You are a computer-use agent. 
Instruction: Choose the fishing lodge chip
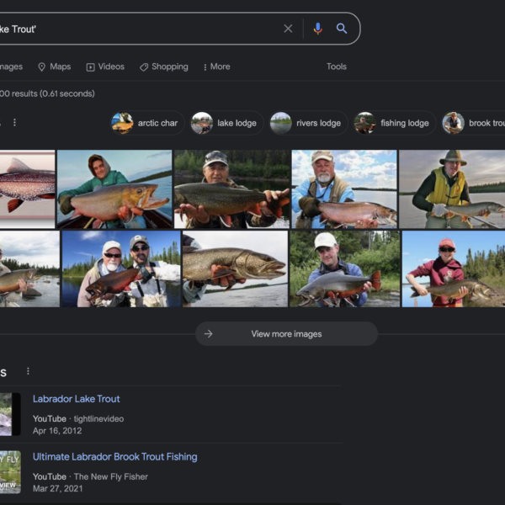[x=393, y=123]
